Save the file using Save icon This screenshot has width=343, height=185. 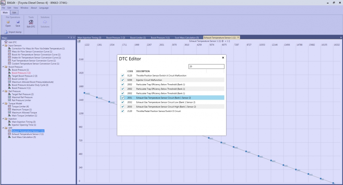pyautogui.click(x=18, y=22)
